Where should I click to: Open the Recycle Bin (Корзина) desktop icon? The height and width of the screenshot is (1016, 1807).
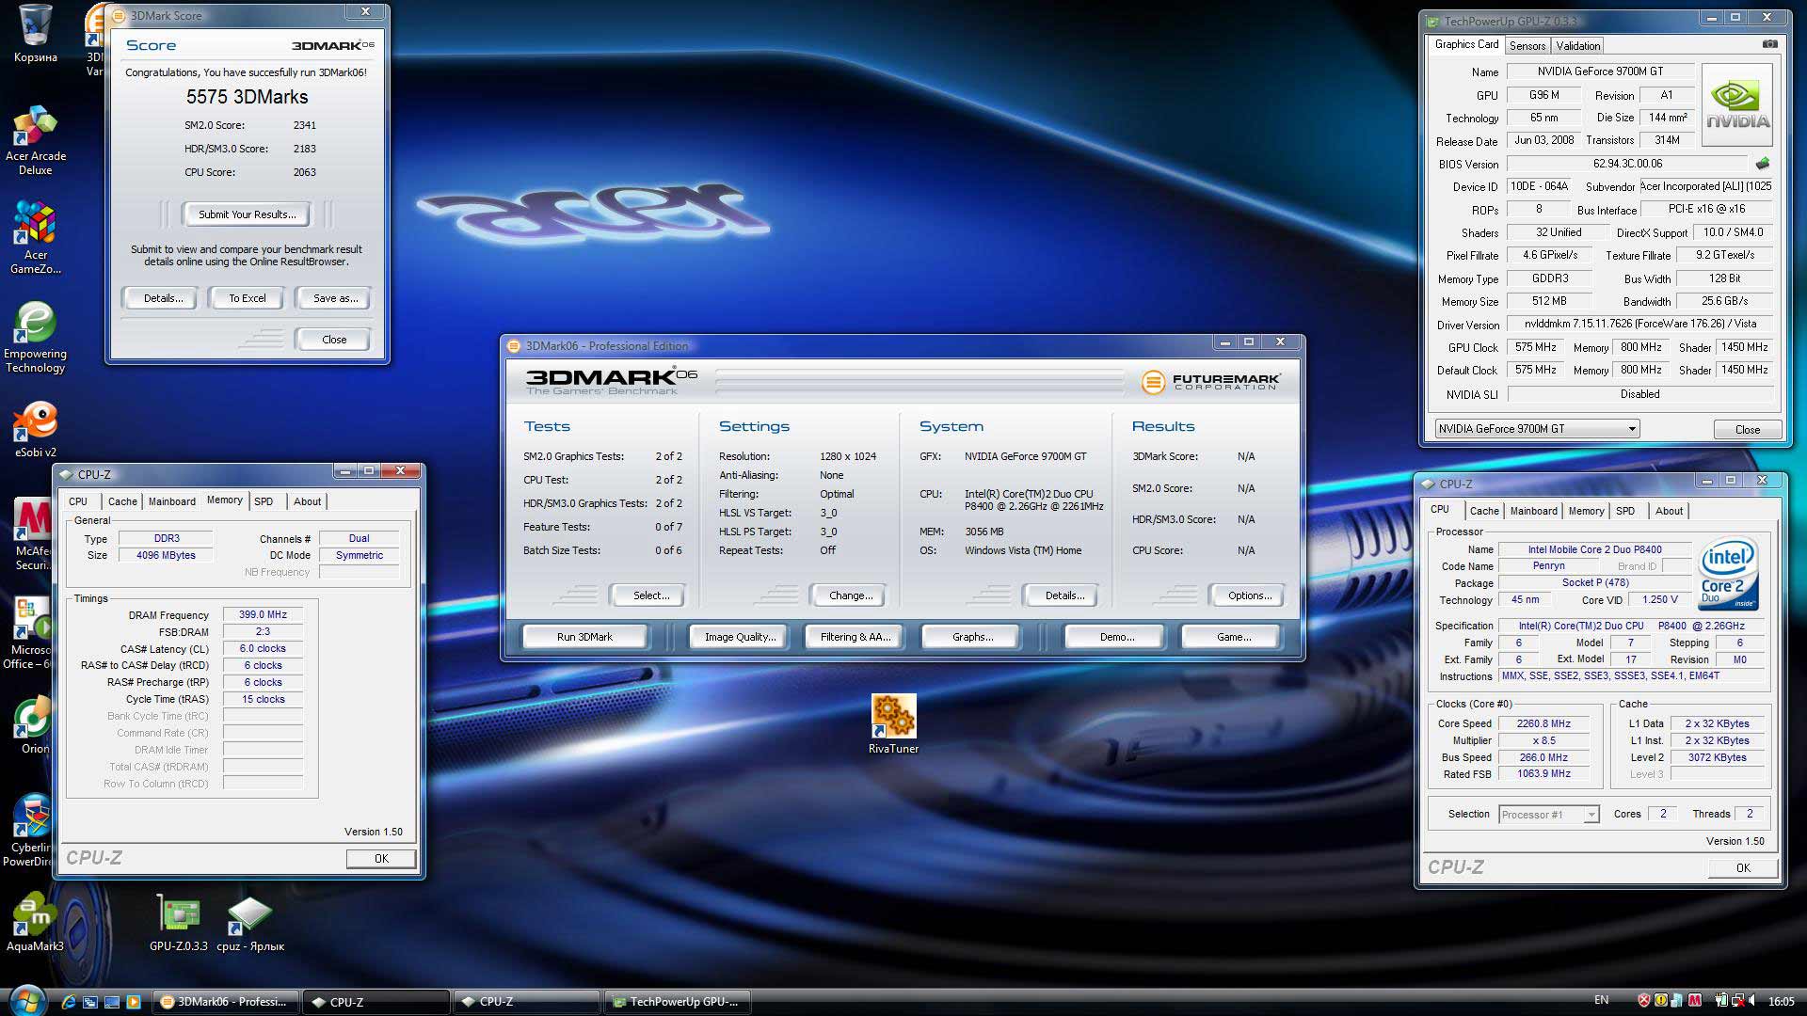coord(36,34)
